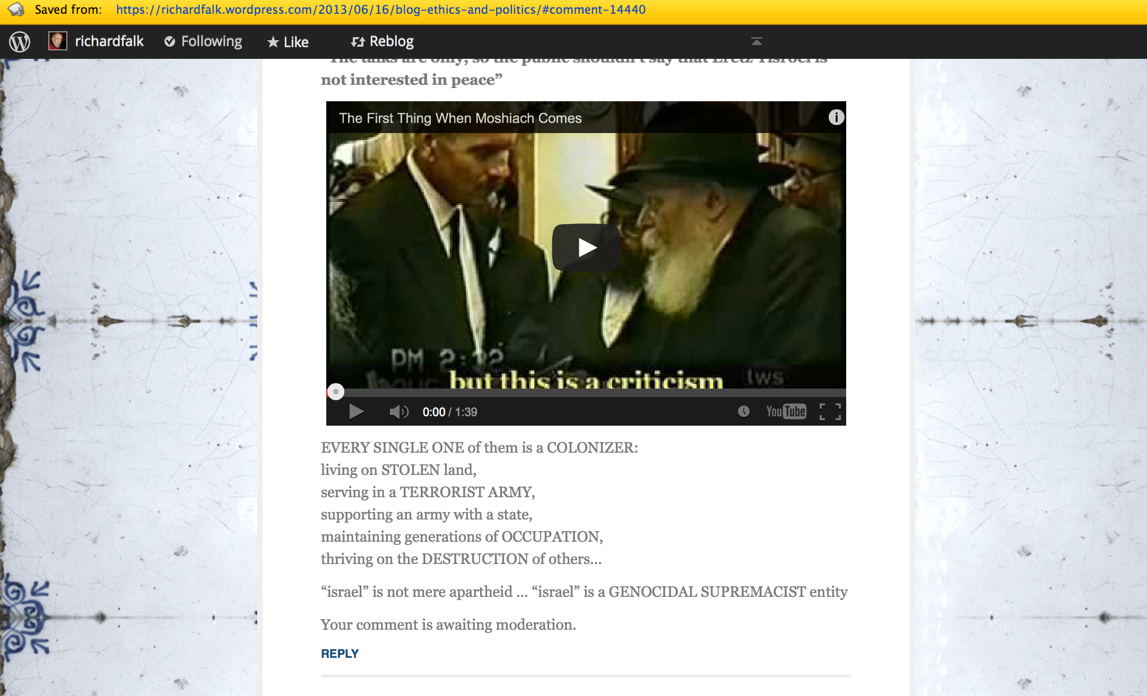Click the saved page archive icon
This screenshot has height=696, width=1147.
15,9
